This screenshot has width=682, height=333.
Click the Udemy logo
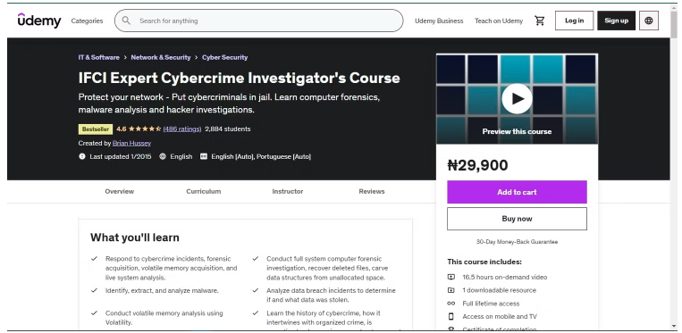pos(39,21)
